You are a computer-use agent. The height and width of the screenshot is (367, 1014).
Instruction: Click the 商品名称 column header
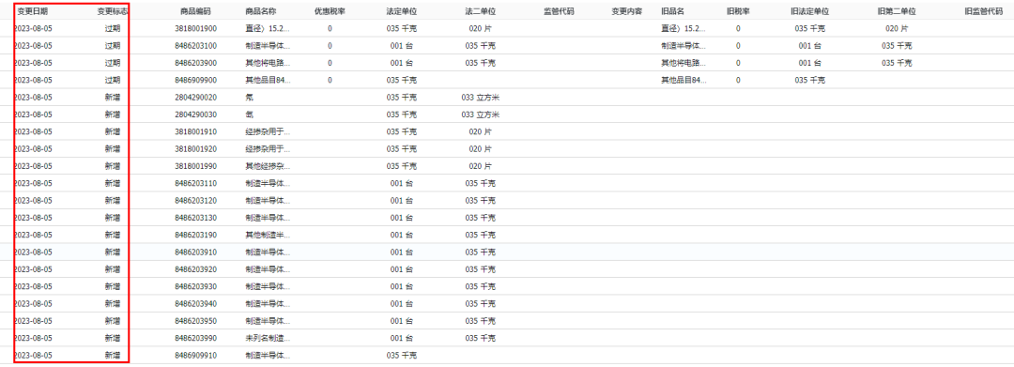(261, 11)
